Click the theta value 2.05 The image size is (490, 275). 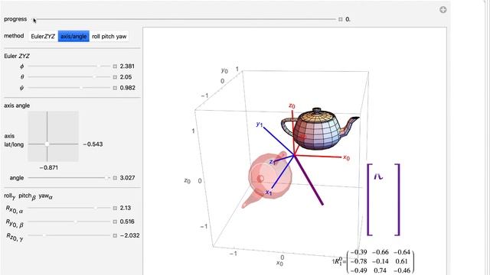tap(126, 77)
